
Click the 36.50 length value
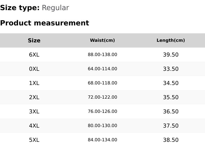[x=171, y=111]
